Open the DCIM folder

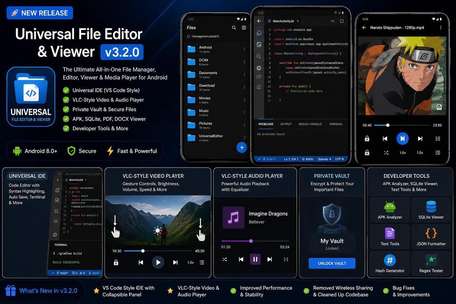click(x=217, y=62)
